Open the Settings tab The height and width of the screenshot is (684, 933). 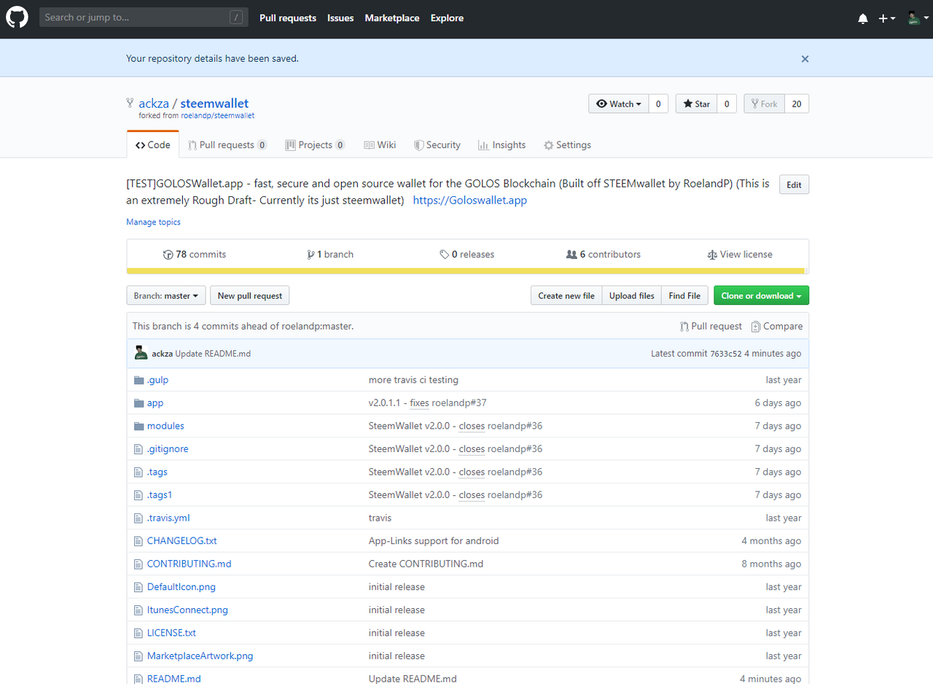tap(567, 144)
